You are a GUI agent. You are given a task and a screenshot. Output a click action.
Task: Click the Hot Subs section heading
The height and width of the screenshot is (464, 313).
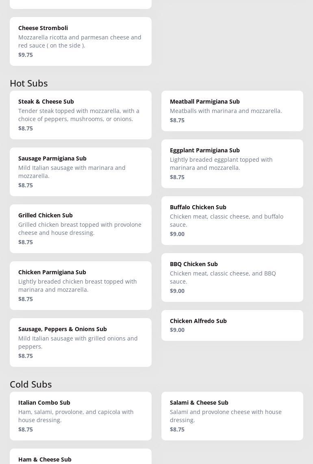[x=29, y=83]
